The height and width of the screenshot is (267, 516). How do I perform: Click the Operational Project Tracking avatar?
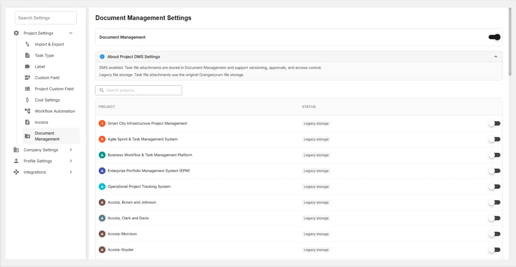click(x=102, y=187)
